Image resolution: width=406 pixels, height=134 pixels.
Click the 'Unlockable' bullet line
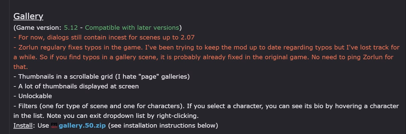coord(33,96)
